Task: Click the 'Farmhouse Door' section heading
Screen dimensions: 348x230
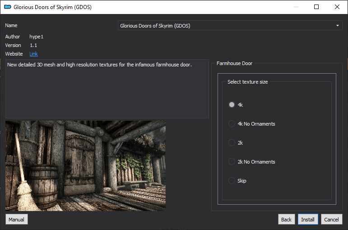Action: point(234,63)
